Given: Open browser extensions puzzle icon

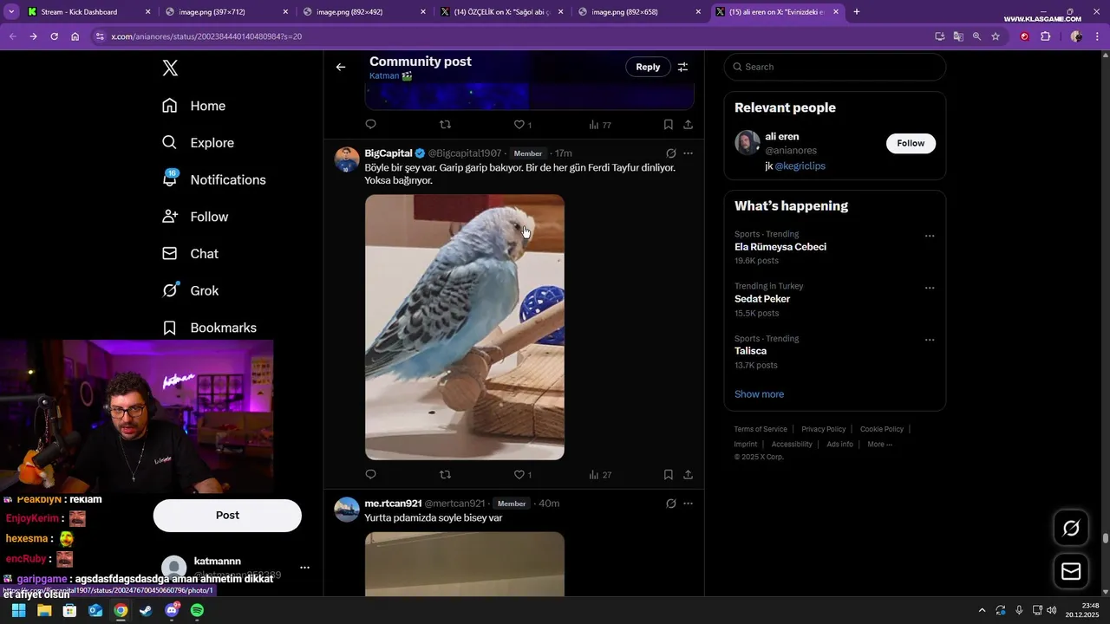Looking at the screenshot, I should (1045, 36).
